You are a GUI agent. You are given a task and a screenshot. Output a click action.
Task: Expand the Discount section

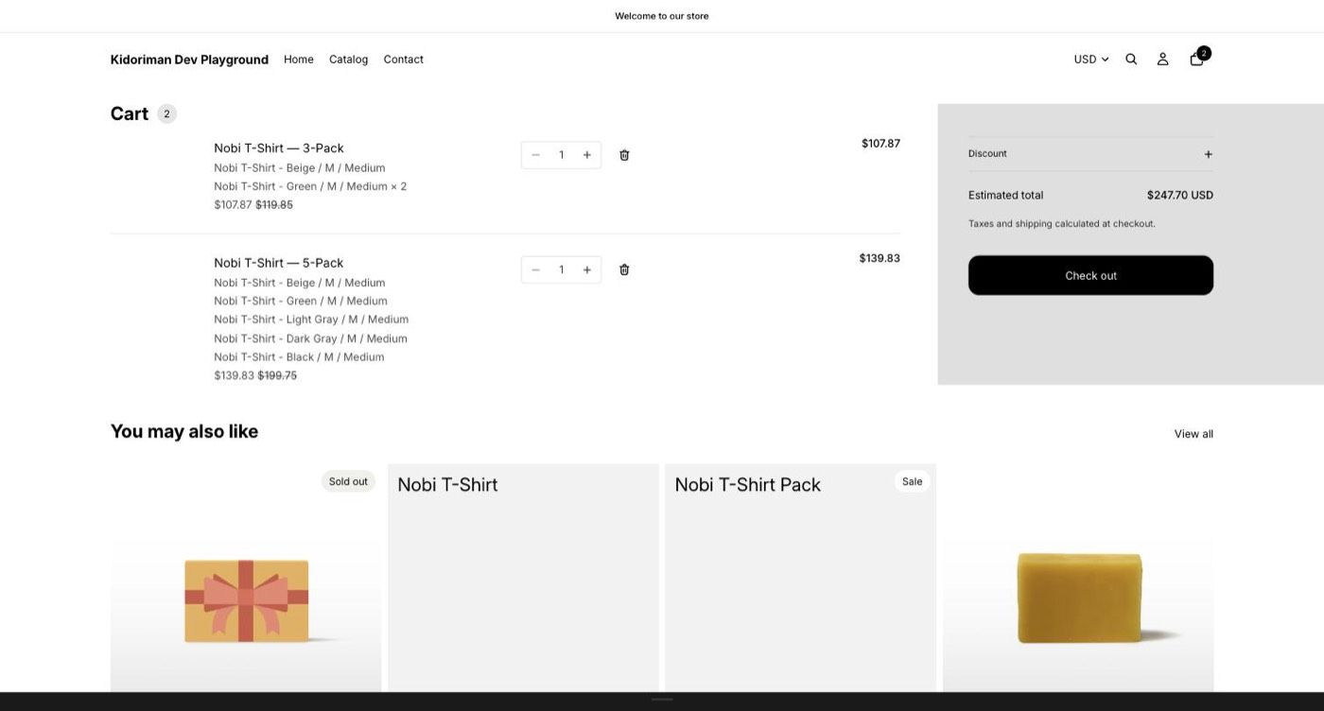1090,153
